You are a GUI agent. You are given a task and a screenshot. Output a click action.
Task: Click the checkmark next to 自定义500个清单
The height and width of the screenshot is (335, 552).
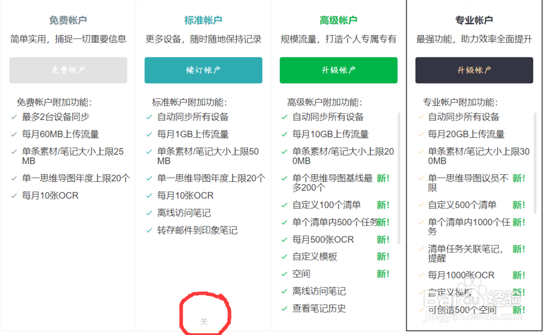point(421,205)
